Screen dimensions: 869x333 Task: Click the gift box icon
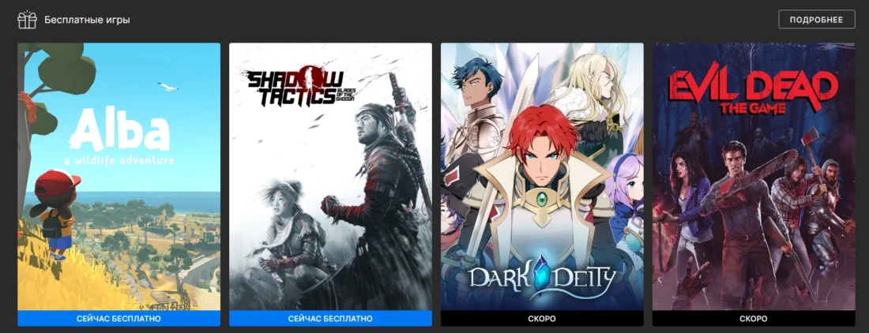(27, 20)
